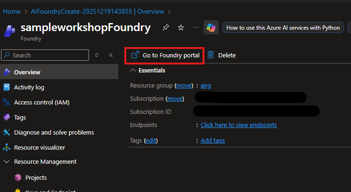Image resolution: width=351 pixels, height=192 pixels.
Task: Click move link next to Resource group
Action: (x=184, y=85)
